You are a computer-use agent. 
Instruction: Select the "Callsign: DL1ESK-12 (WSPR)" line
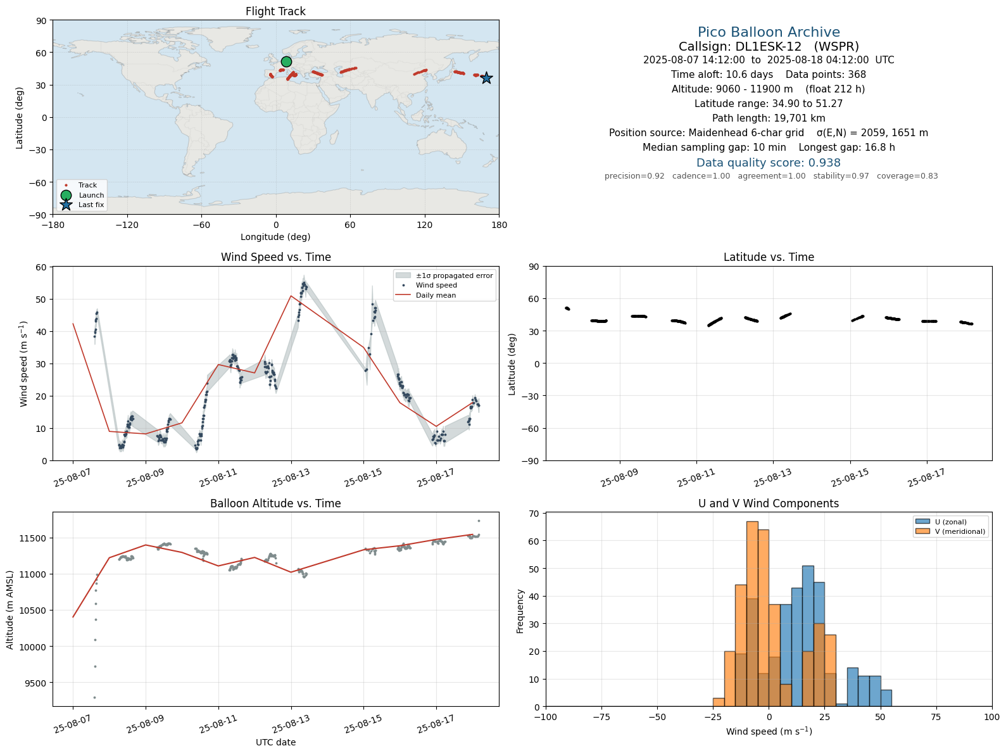tap(769, 47)
